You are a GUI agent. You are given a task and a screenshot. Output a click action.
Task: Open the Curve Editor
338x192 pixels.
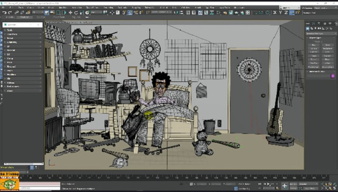pyautogui.click(x=206, y=13)
